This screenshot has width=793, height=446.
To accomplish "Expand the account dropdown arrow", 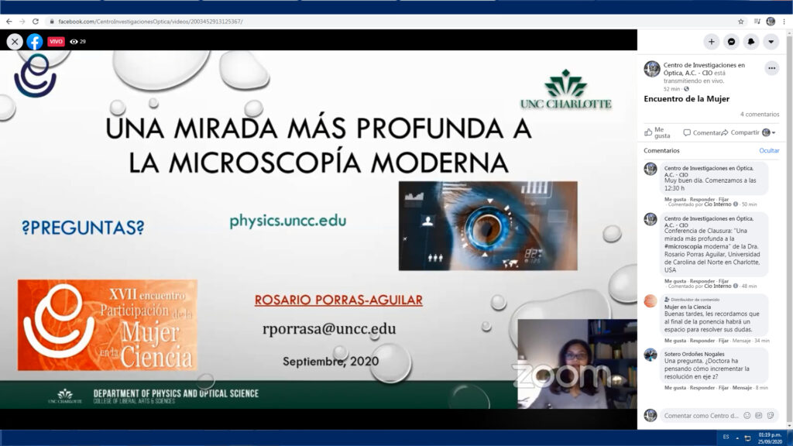I will [771, 42].
